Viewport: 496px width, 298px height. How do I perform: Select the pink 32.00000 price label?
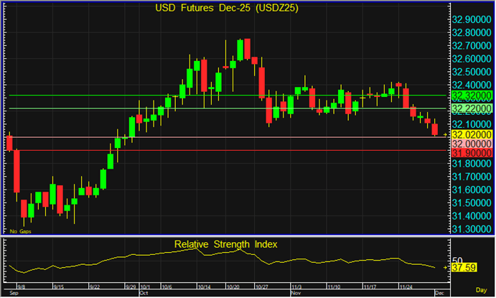pyautogui.click(x=472, y=144)
